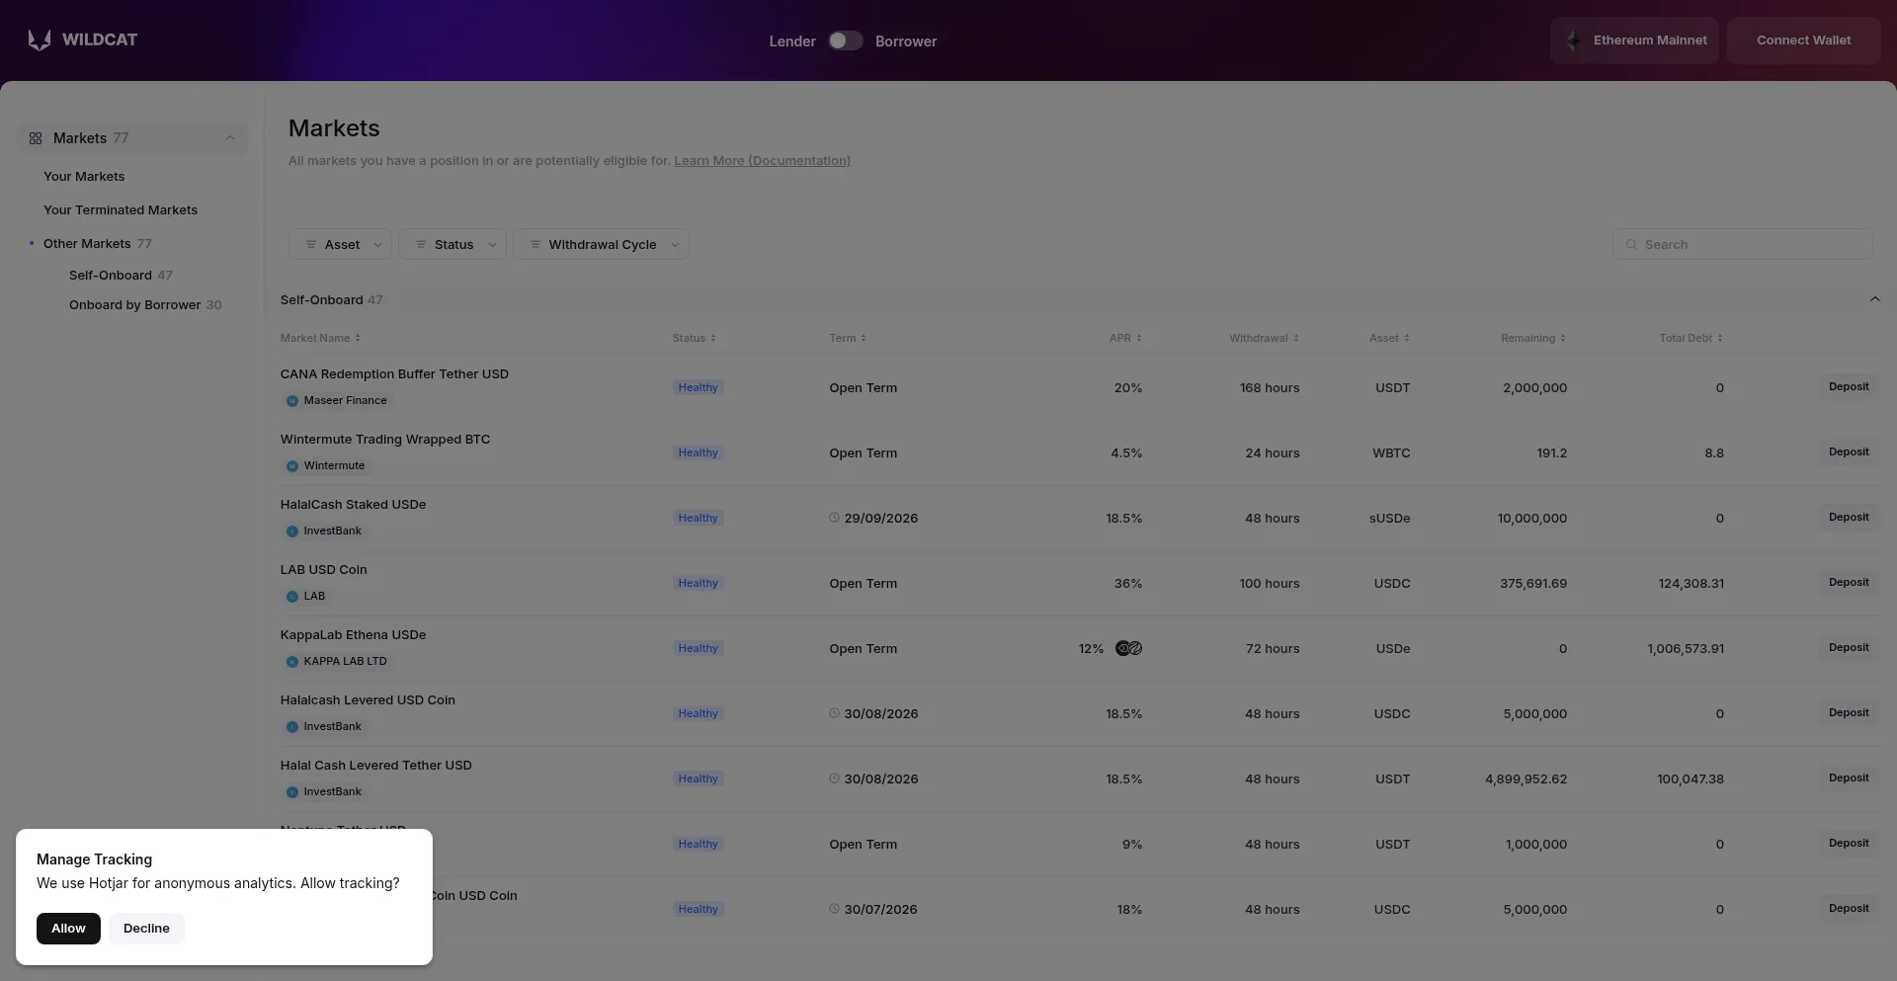
Task: Click the LAB borrower avatar icon
Action: (292, 597)
